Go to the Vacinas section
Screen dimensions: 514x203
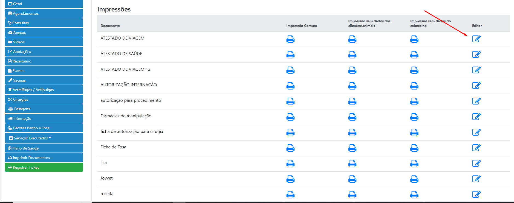tap(44, 80)
